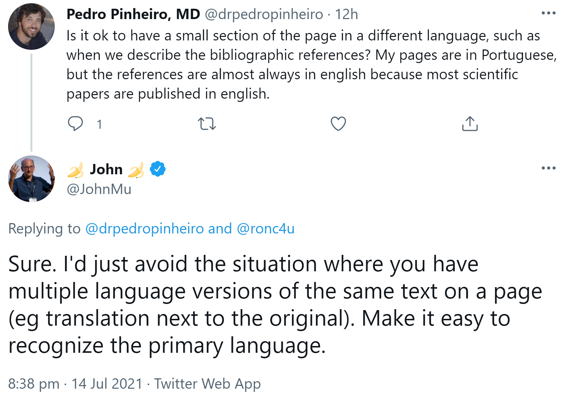Retweet Pedro Pinheiro's question tweet
This screenshot has height=400, width=566.
pos(207,124)
